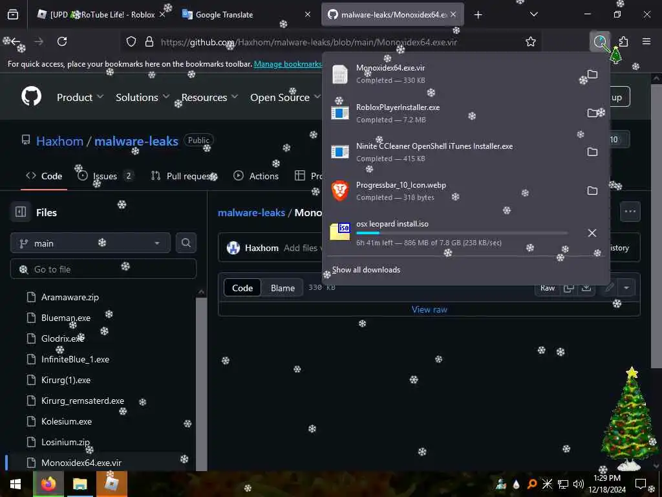This screenshot has width=662, height=497.
Task: Select the Blame view toggle
Action: (x=283, y=288)
